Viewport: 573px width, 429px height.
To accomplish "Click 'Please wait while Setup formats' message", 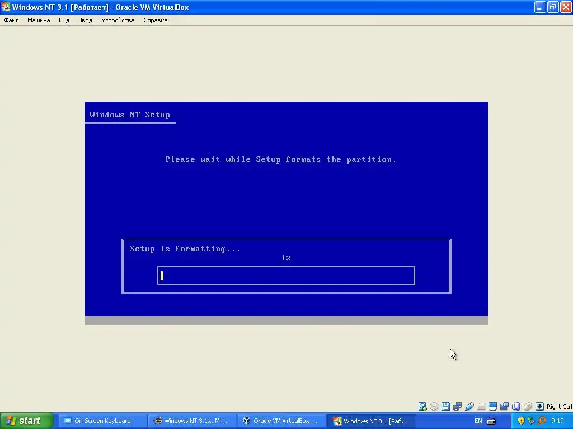I will (281, 159).
